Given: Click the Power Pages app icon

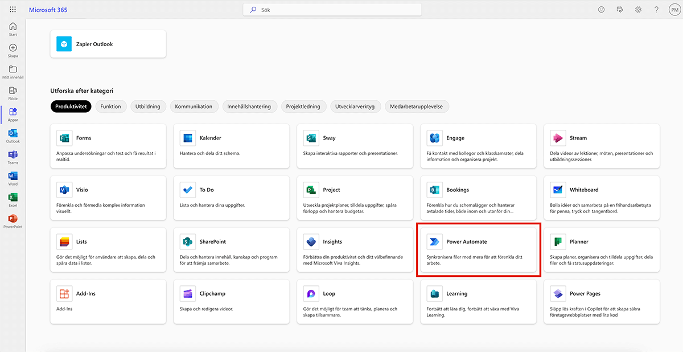Looking at the screenshot, I should click(x=558, y=293).
